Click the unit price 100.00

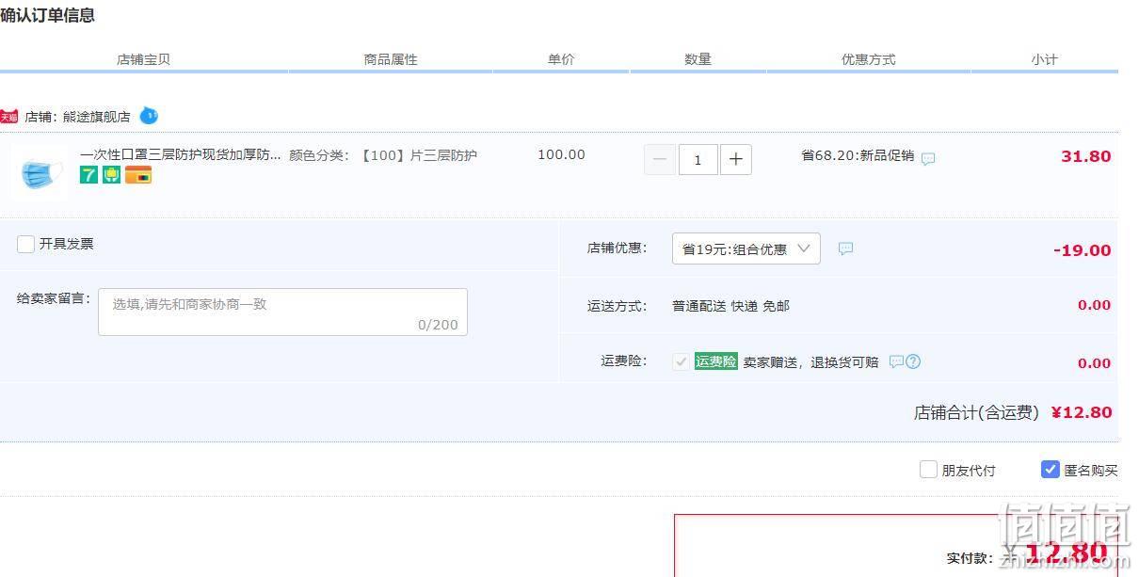coord(561,154)
